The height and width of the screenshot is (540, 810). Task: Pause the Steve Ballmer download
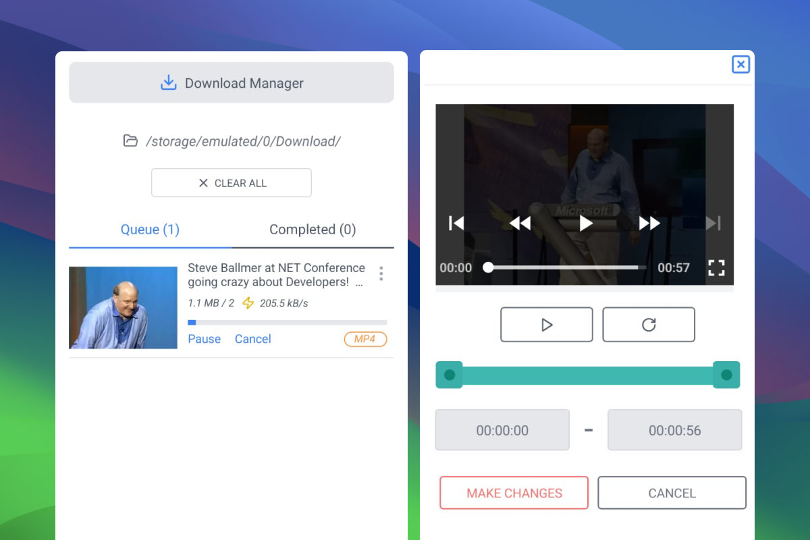204,339
